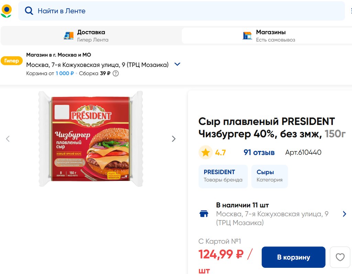This screenshot has height=274, width=352.
Task: Add product to favorites with heart icon
Action: [340, 257]
